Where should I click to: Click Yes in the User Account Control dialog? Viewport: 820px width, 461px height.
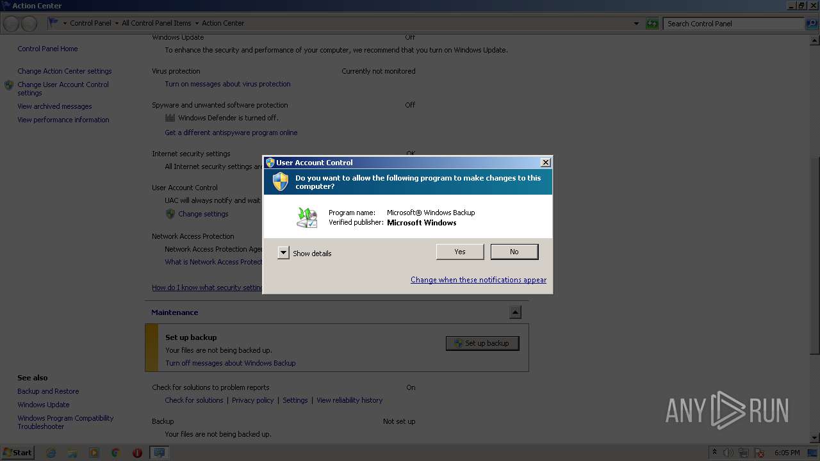pyautogui.click(x=460, y=252)
